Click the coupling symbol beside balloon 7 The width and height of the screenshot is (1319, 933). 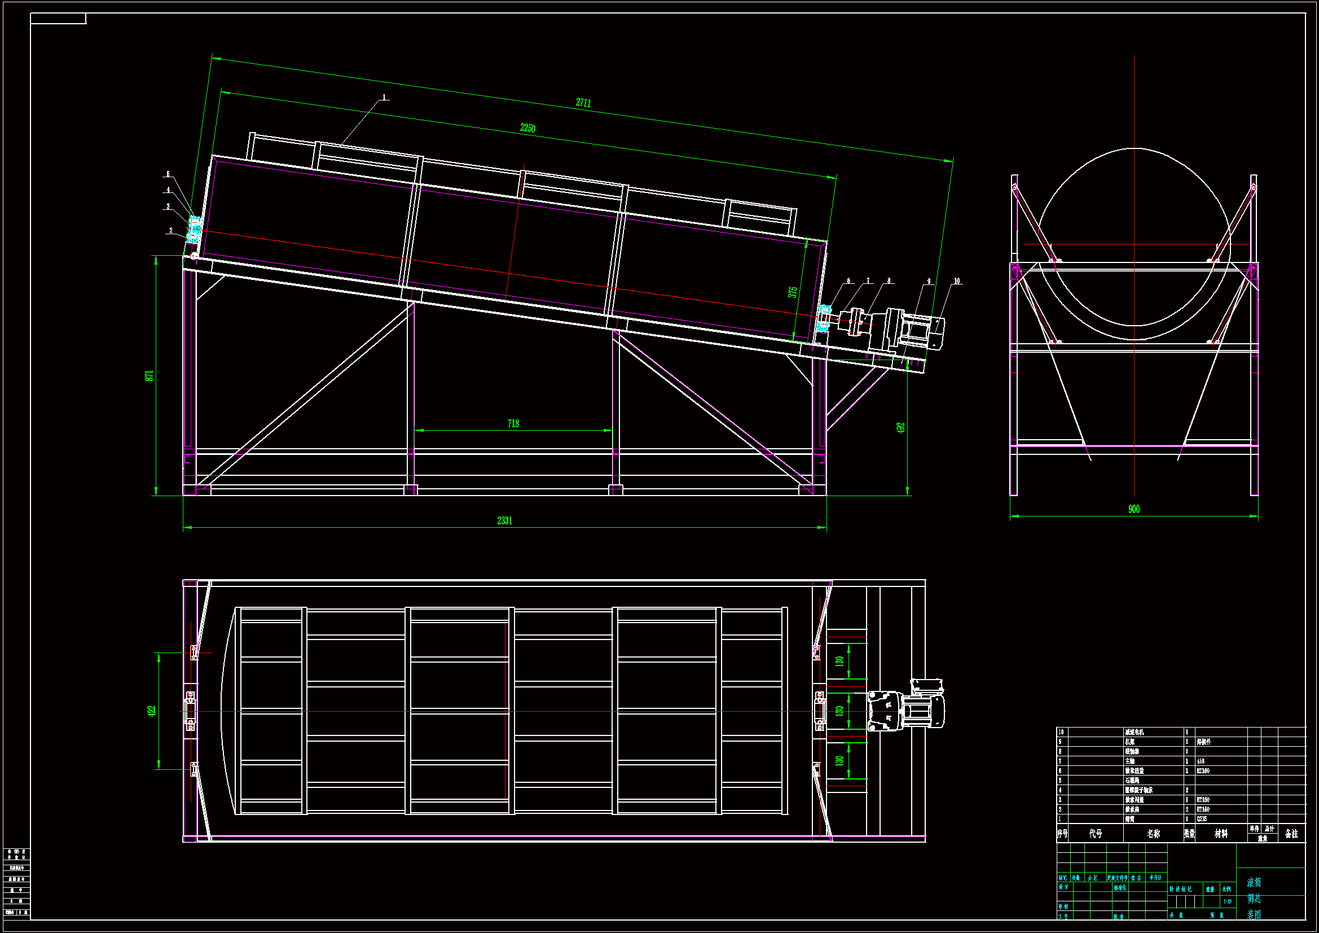click(855, 322)
